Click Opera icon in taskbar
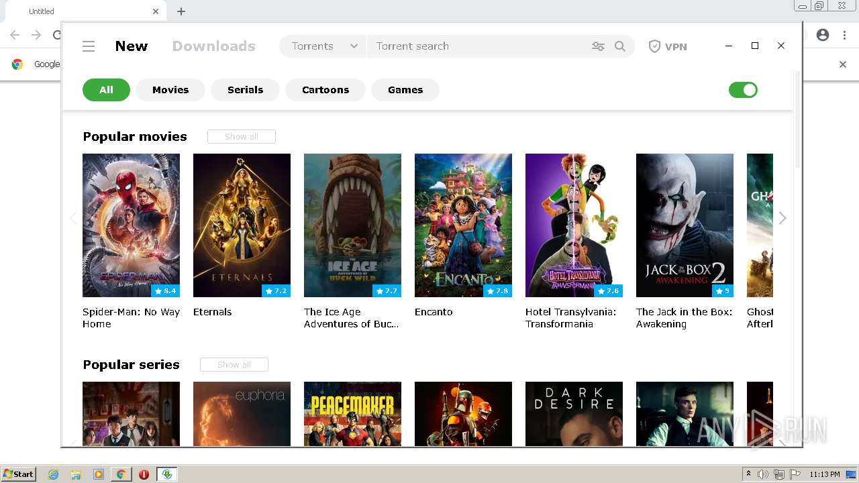The height and width of the screenshot is (483, 859). pyautogui.click(x=144, y=474)
